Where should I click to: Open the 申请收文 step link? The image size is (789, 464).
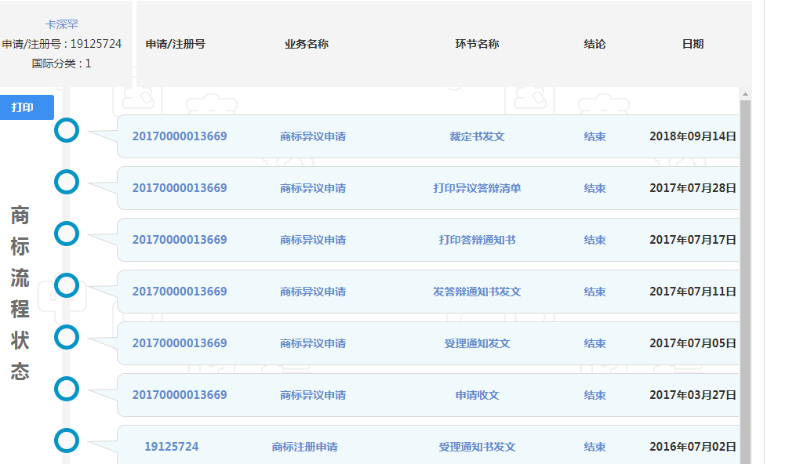478,395
